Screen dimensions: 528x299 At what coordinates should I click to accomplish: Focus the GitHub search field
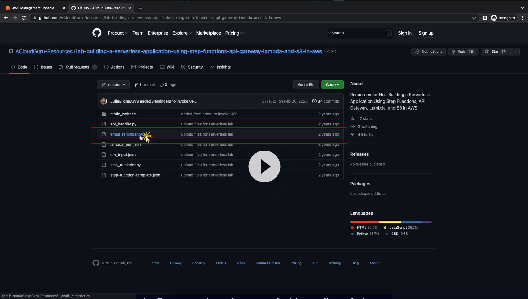click(x=361, y=33)
